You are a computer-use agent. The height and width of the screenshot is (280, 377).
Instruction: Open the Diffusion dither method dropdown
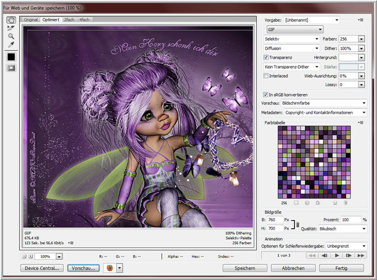292,48
